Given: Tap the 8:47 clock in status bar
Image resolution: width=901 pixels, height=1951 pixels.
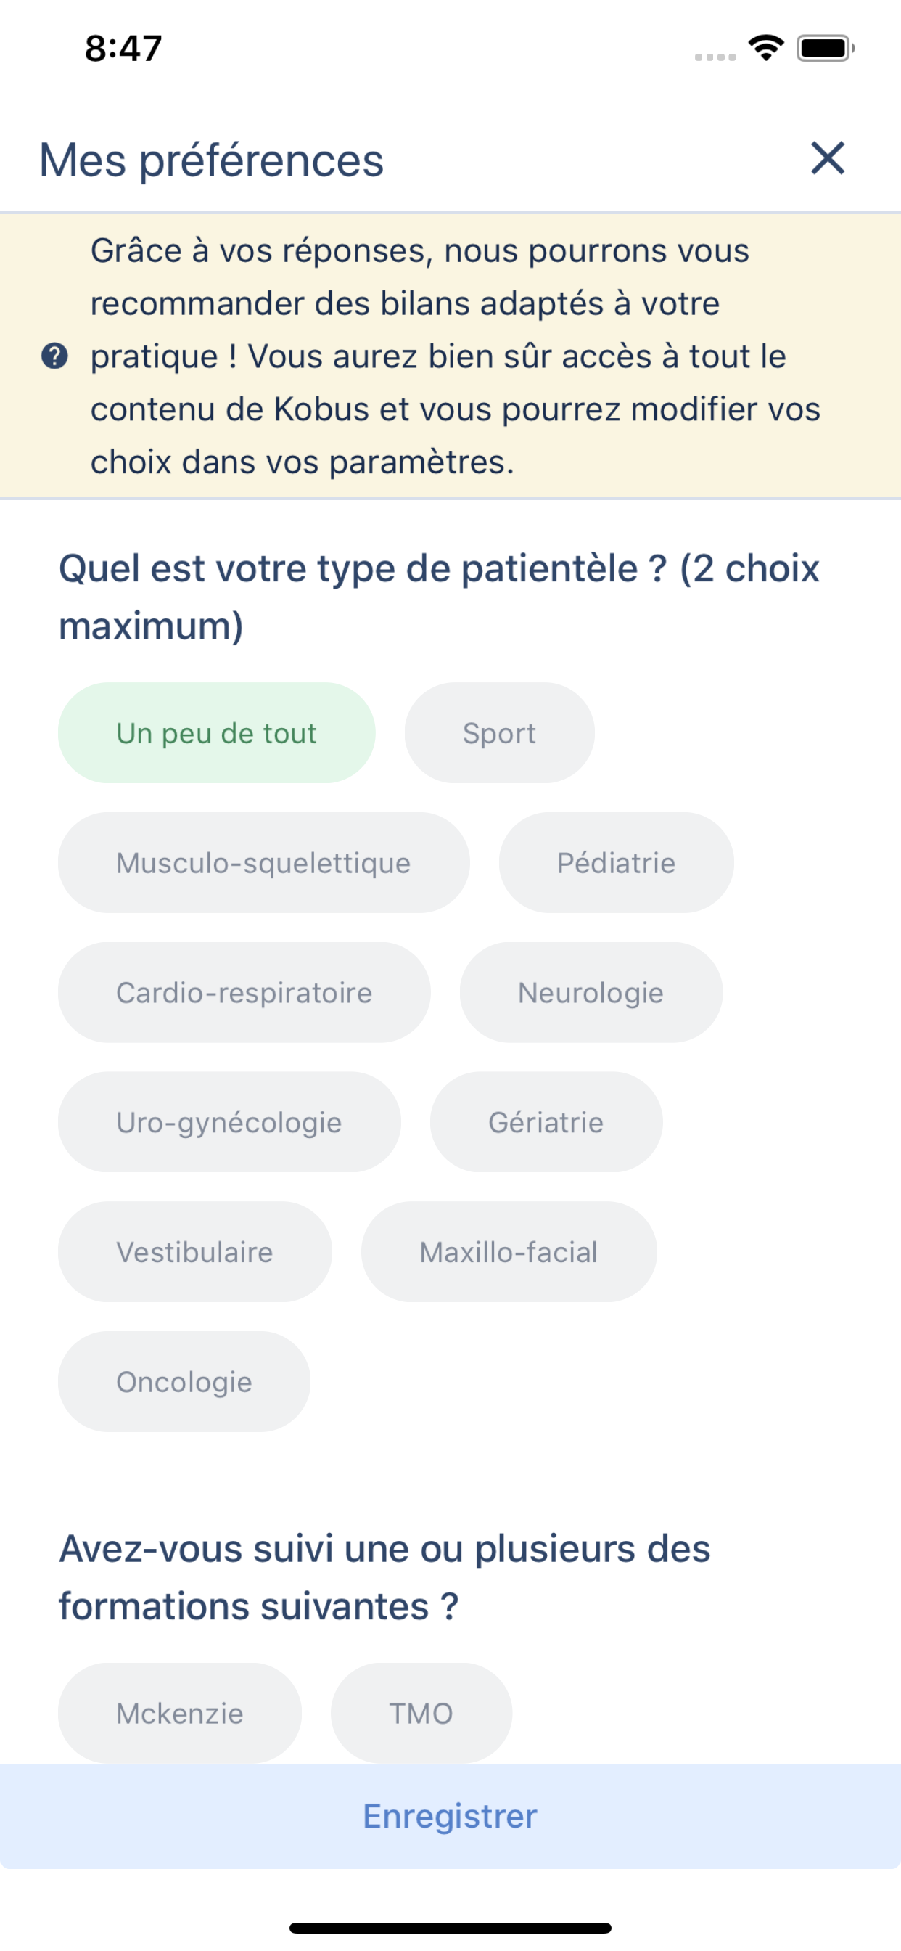Looking at the screenshot, I should click(x=123, y=49).
